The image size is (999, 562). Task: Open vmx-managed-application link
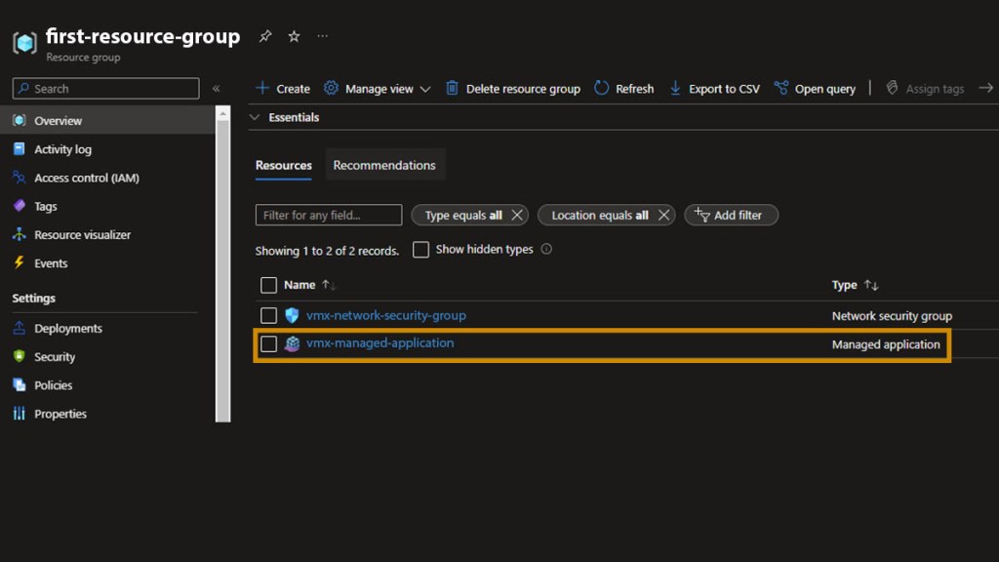click(380, 342)
